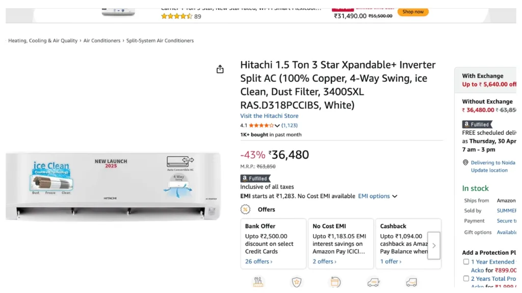
Task: Click the installation service tools icon
Action: 258,282
